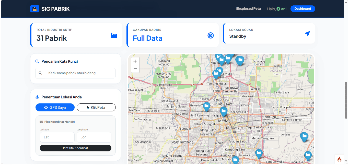
Task: Zoom in the map with plus button
Action: 135,61
